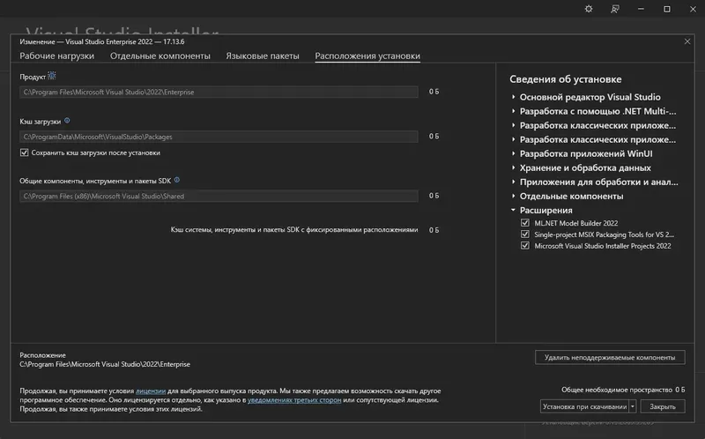705x439 pixels.
Task: Click Установка при скачивании button
Action: [x=584, y=406]
